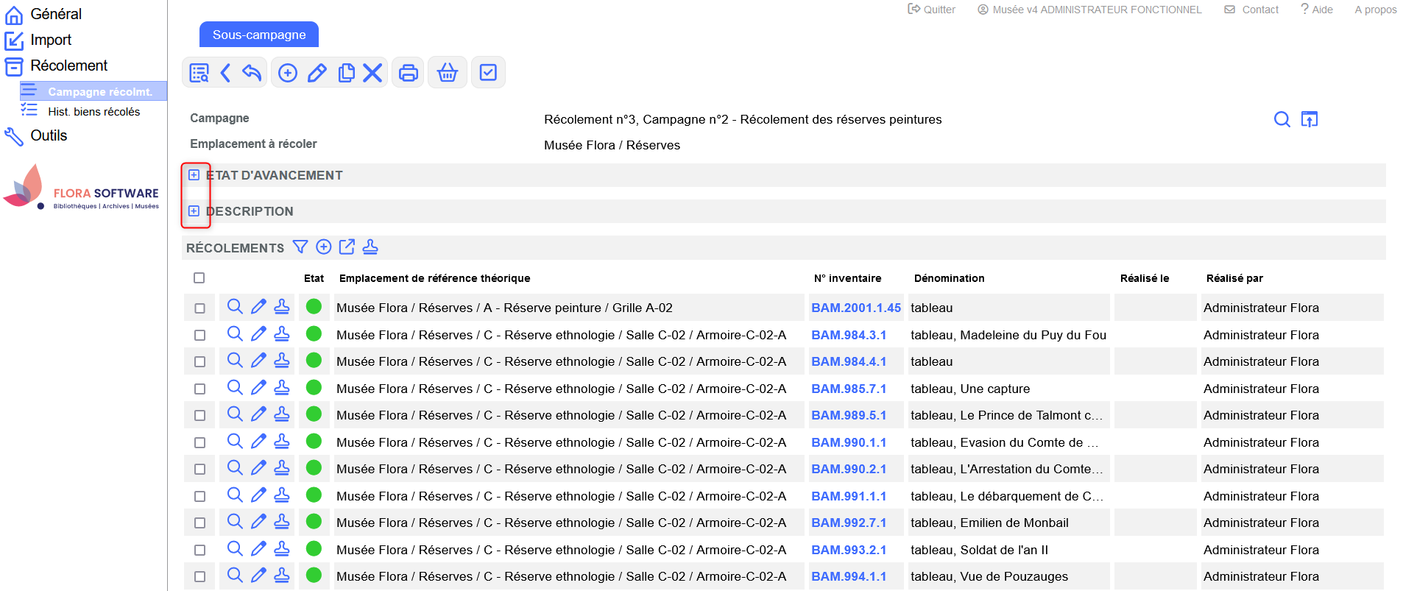
Task: Click the print icon in the toolbar
Action: pos(408,73)
